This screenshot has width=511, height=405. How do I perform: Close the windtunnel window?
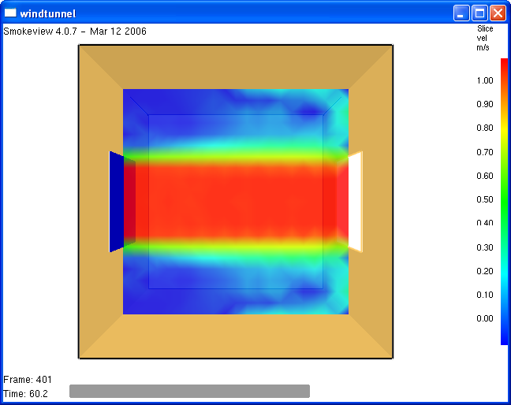tap(498, 13)
